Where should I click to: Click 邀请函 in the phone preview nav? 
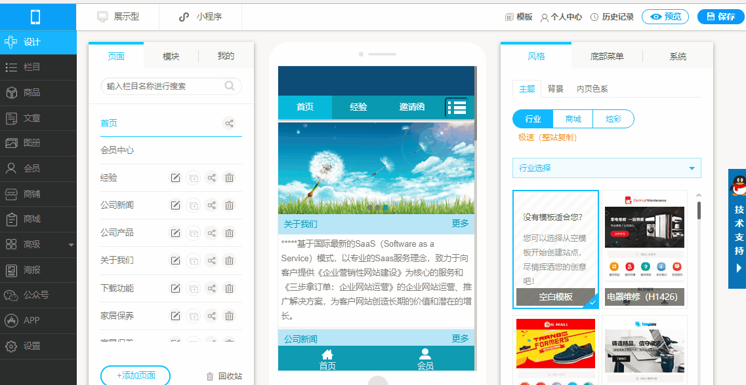coord(411,107)
